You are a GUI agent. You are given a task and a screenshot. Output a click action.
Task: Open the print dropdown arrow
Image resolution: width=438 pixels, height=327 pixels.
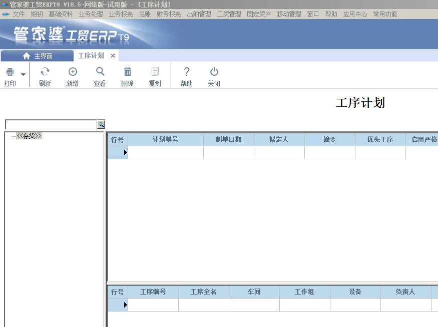tap(23, 74)
